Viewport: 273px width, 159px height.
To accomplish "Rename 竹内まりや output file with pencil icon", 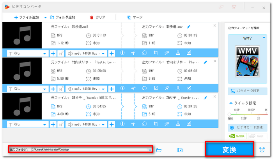I will pos(206,62).
